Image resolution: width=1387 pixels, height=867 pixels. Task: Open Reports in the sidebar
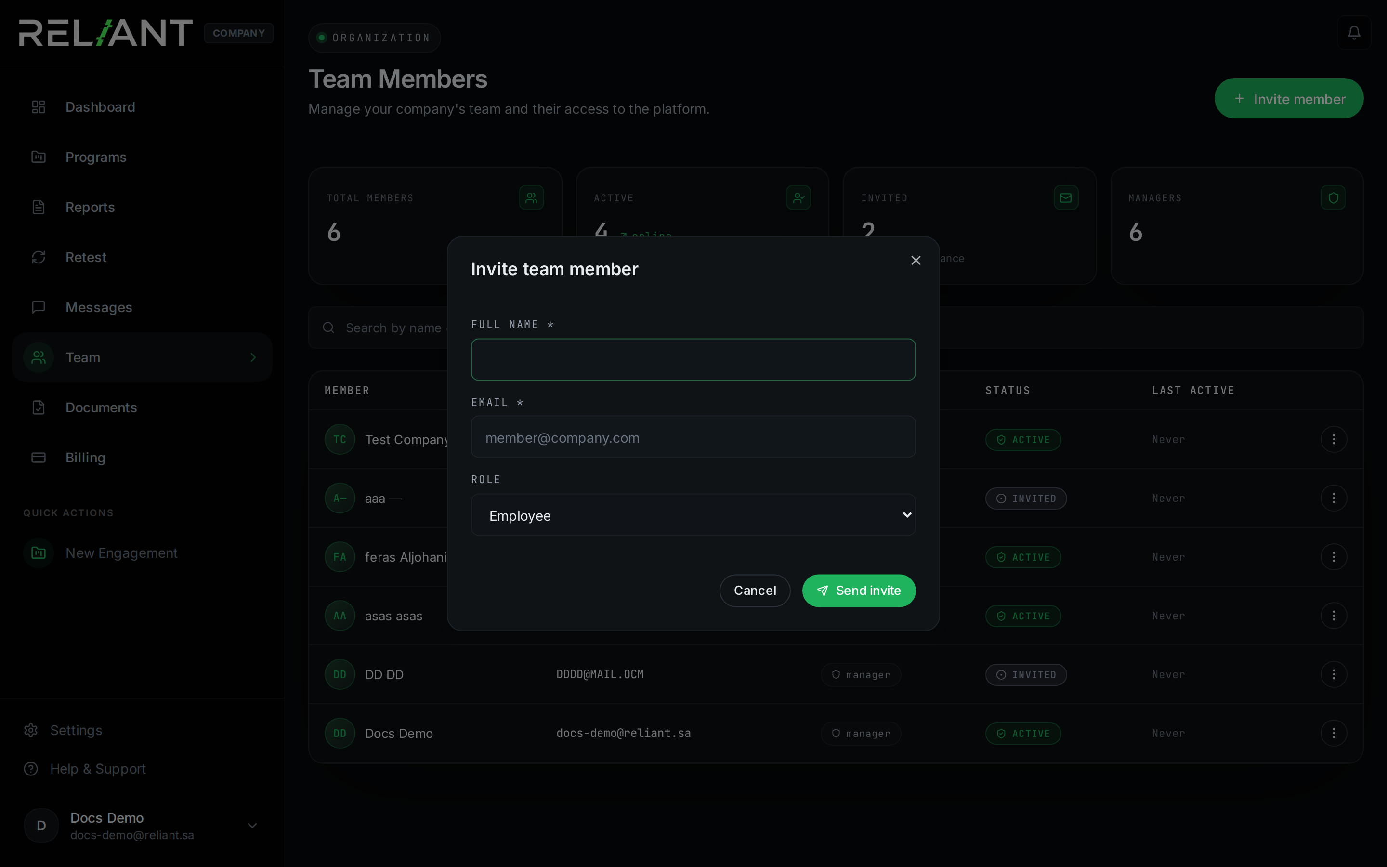142,207
